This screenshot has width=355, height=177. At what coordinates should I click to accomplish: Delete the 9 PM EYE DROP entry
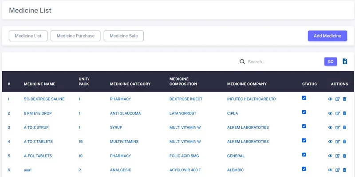click(345, 113)
